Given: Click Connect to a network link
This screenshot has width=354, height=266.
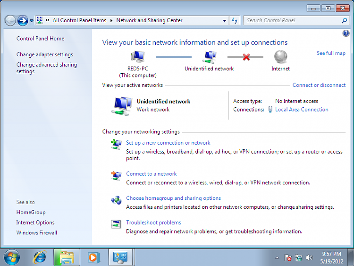Looking at the screenshot, I should pyautogui.click(x=151, y=174).
